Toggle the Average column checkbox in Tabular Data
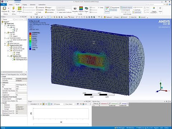Screen dimensions: 172x129 (x=120, y=104)
